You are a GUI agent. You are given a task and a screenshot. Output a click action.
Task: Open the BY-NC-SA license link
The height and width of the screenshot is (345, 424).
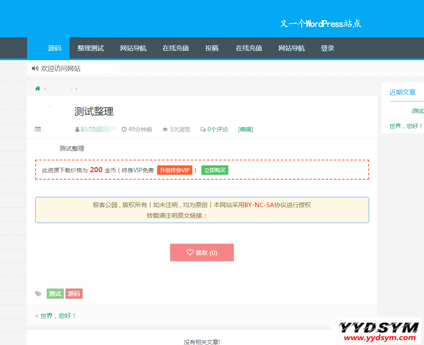tap(259, 205)
